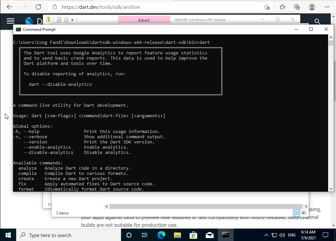Click the 'dart --disable-analytics' text

click(x=60, y=84)
